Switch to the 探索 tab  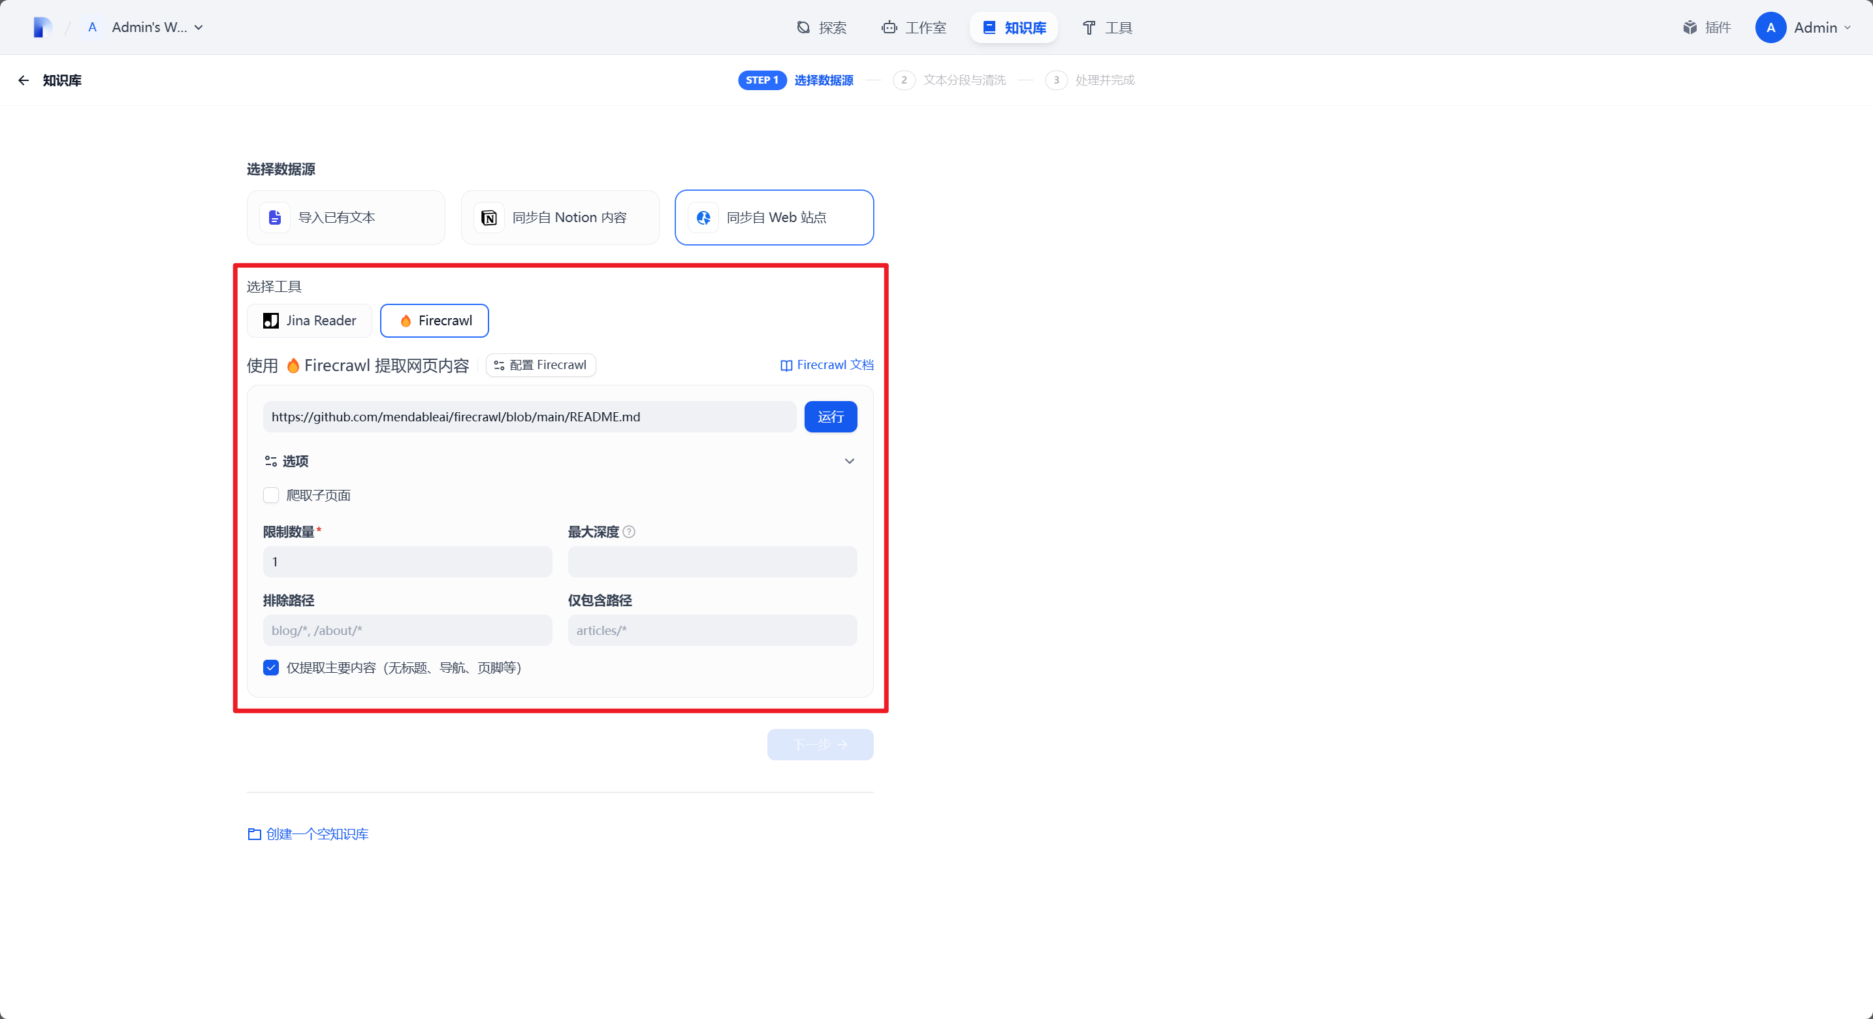822,27
